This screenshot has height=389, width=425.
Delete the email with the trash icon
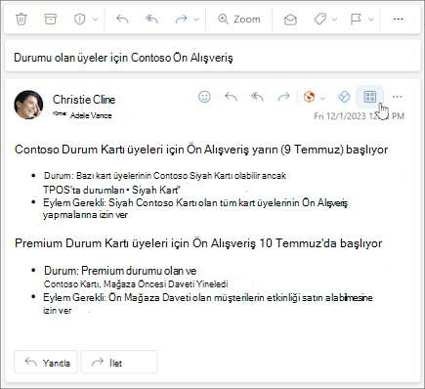[x=21, y=20]
